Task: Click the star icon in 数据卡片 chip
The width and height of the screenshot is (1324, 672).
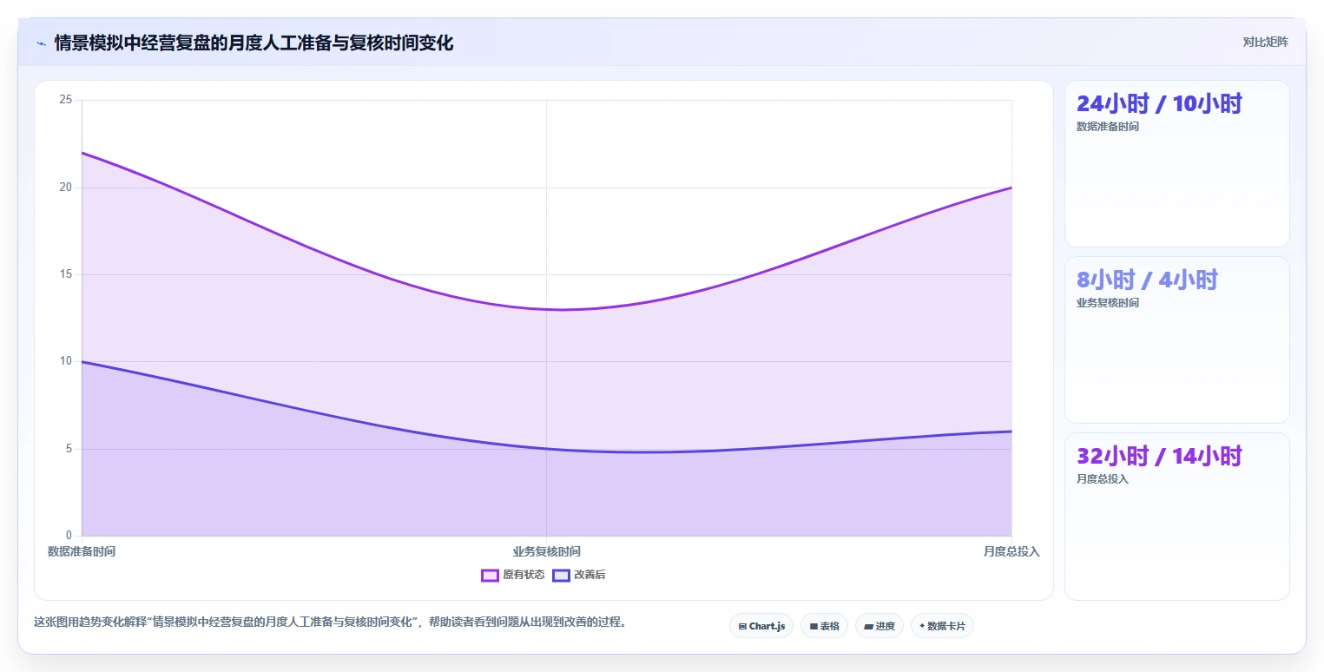Action: click(922, 626)
